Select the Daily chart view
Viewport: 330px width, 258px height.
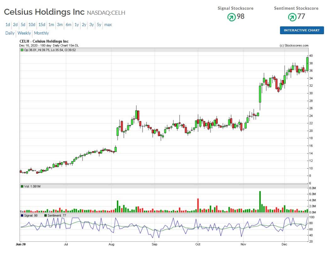click(10, 33)
